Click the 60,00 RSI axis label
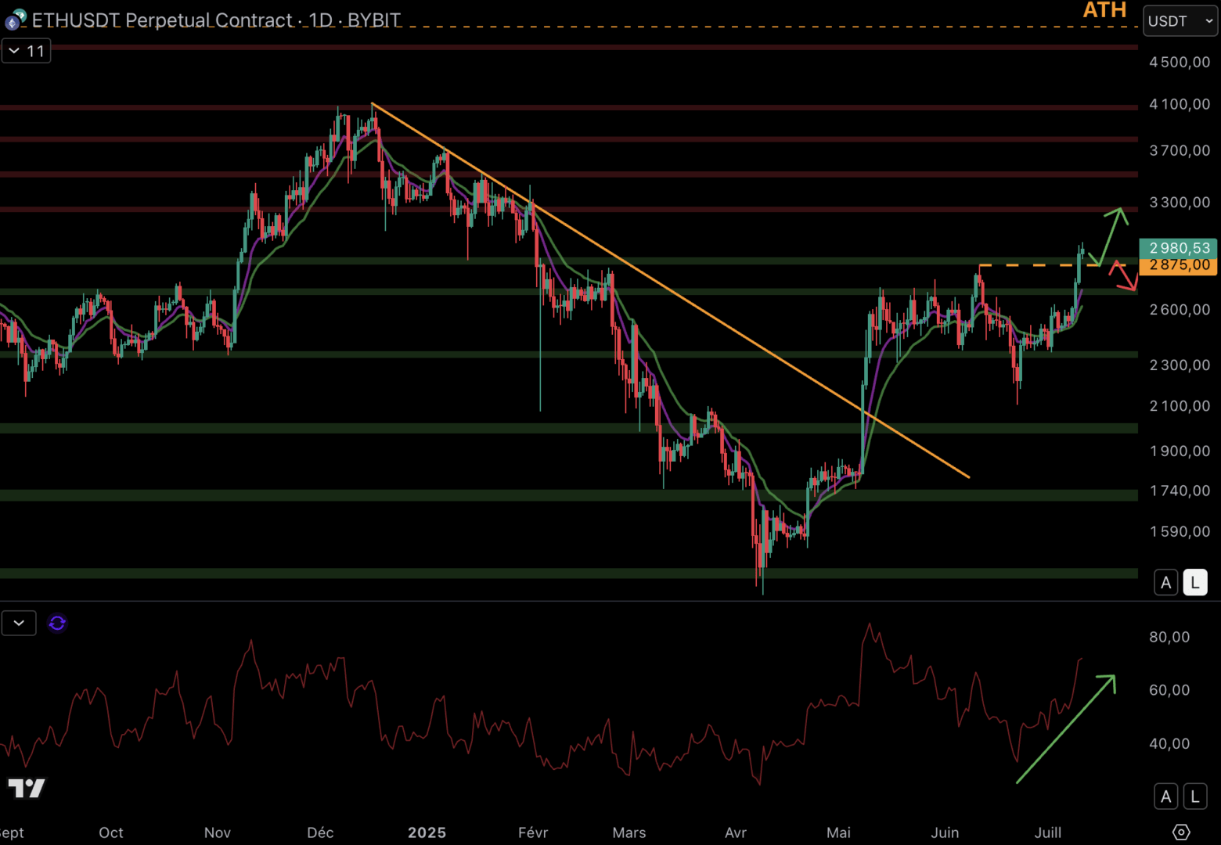1221x845 pixels. (1169, 690)
